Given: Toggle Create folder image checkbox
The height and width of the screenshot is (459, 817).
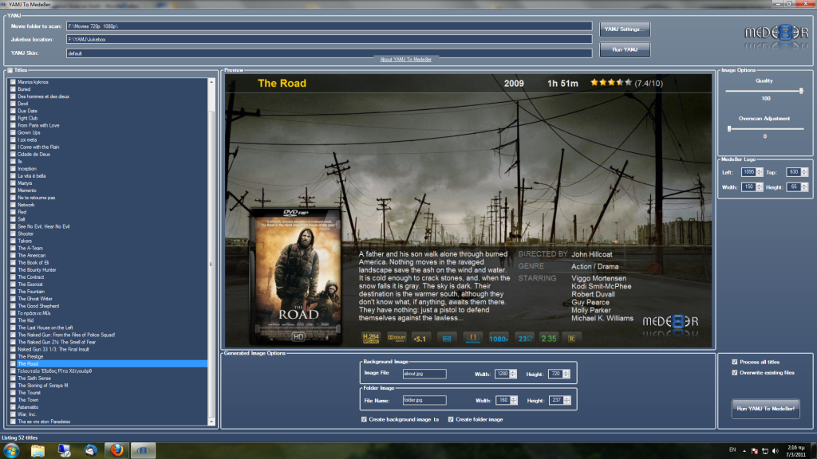Looking at the screenshot, I should (x=451, y=419).
